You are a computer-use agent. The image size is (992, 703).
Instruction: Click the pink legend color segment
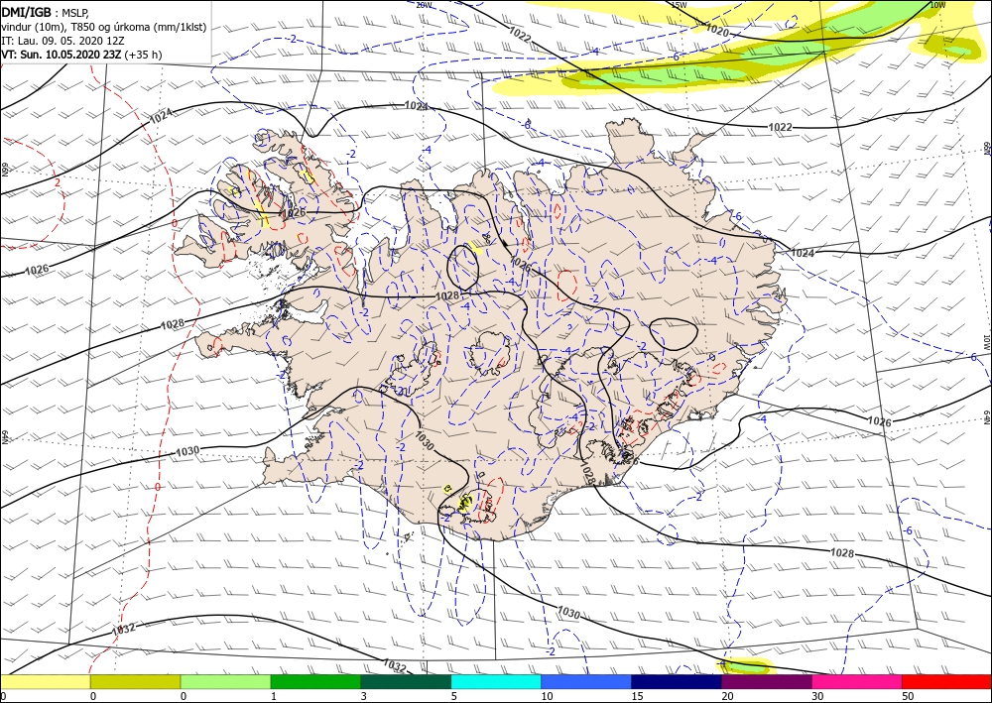857,681
